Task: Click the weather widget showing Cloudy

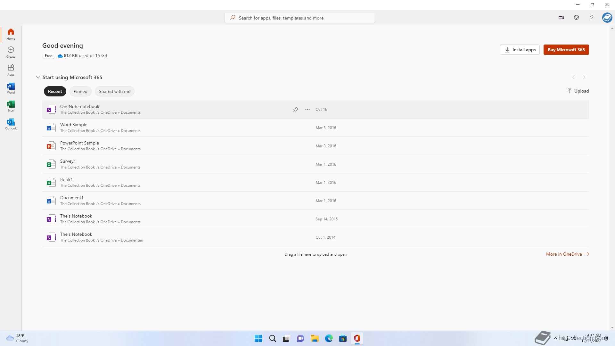Action: [x=17, y=338]
